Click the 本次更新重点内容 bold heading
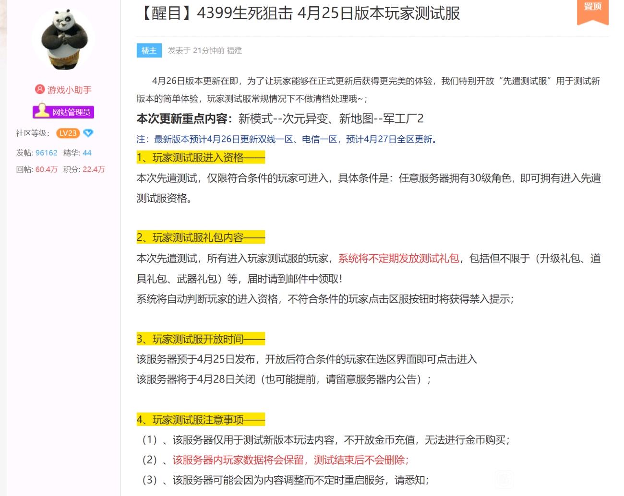The height and width of the screenshot is (496, 624). [184, 118]
